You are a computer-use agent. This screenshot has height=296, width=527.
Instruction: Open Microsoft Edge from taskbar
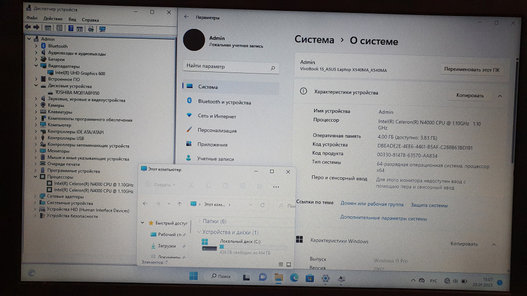(x=294, y=278)
